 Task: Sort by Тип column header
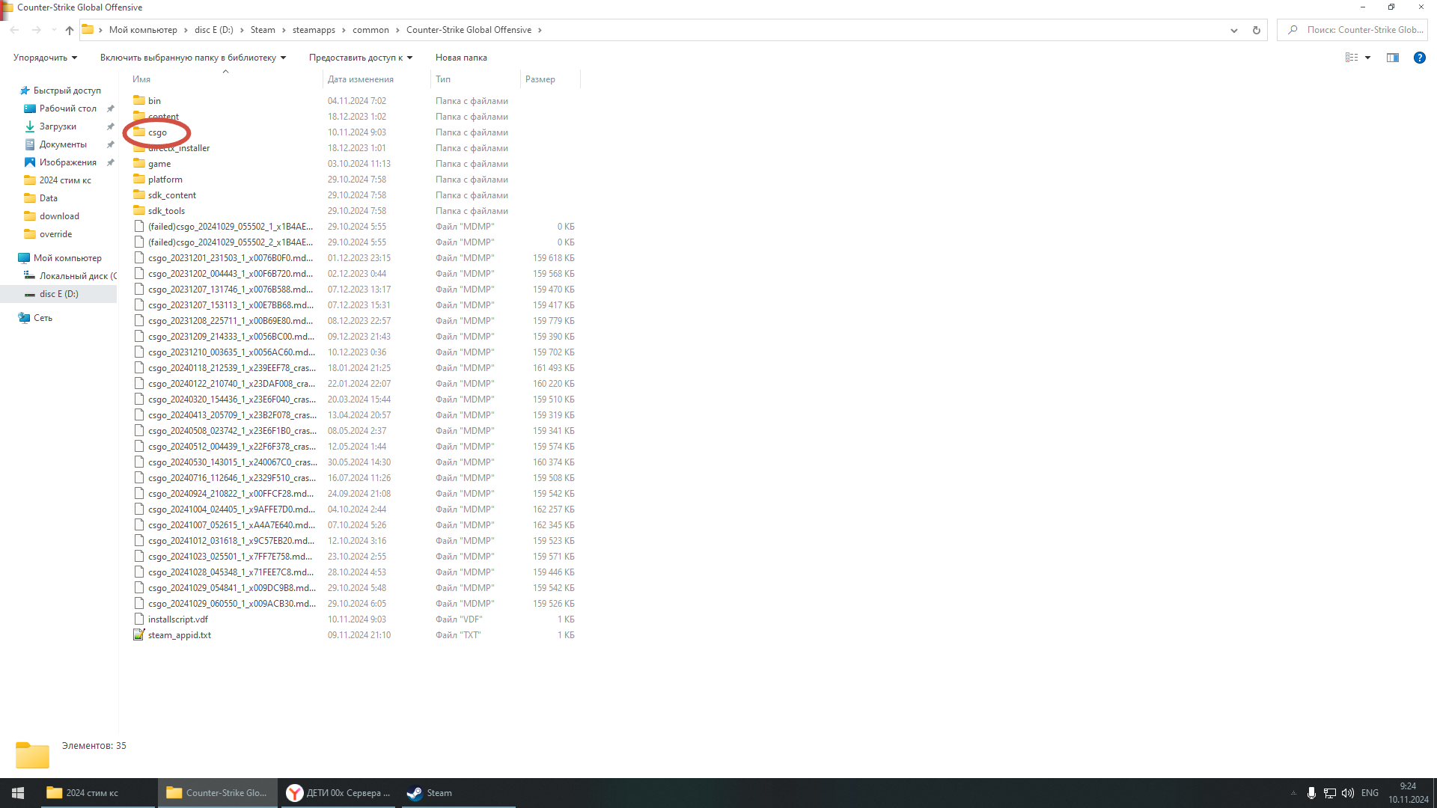[475, 79]
